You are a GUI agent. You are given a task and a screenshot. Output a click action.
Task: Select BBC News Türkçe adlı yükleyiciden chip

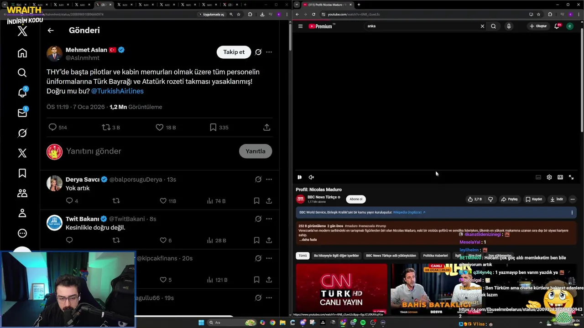pyautogui.click(x=391, y=256)
